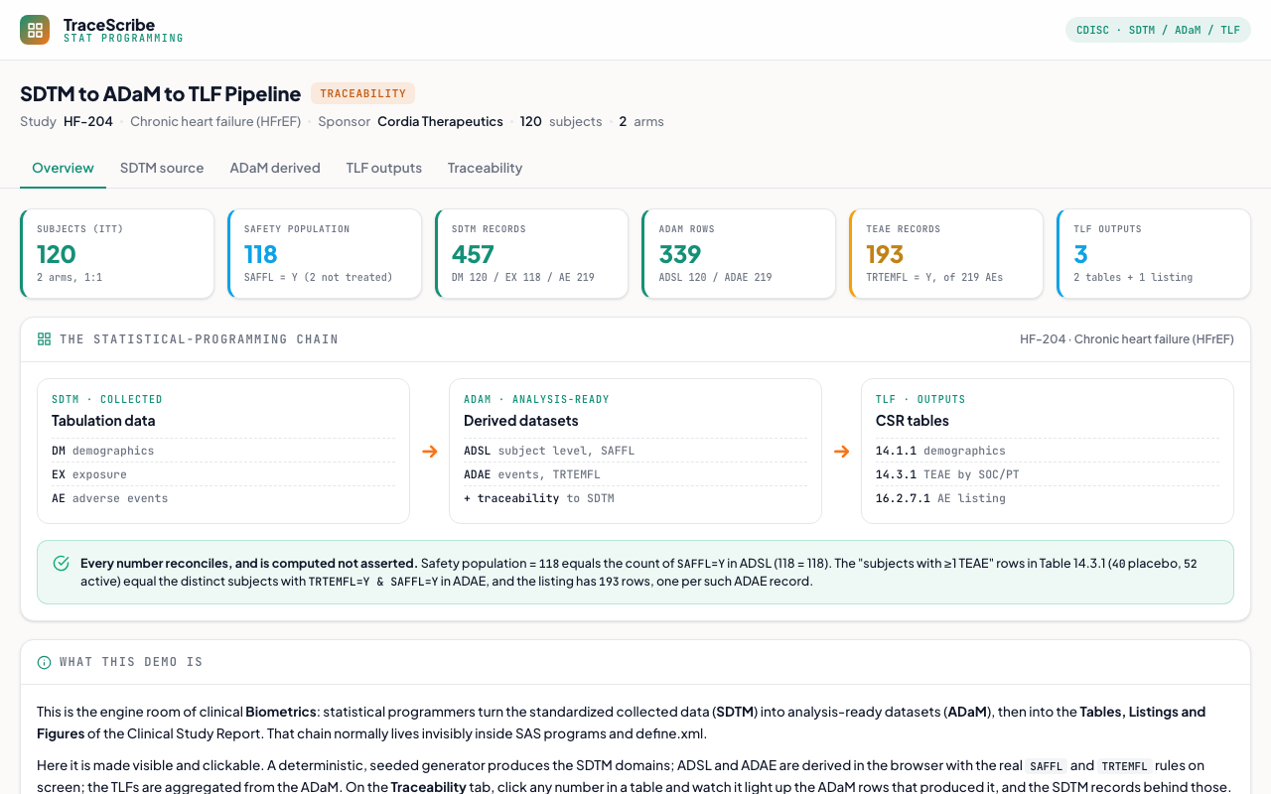1271x794 pixels.
Task: Select the Subjects (ITT) 120 card
Action: pyautogui.click(x=117, y=253)
